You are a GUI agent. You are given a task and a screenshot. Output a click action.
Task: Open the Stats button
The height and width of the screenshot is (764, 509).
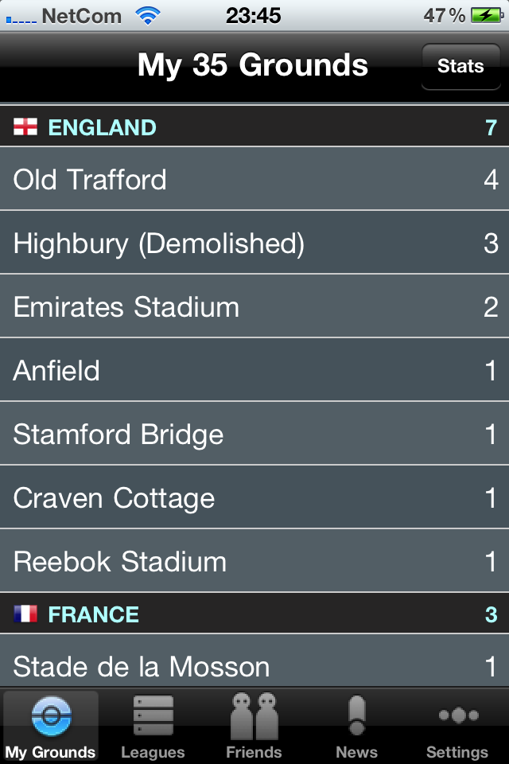460,66
